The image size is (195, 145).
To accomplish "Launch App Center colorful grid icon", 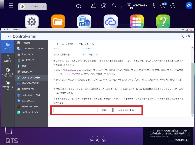I will click(x=137, y=21).
